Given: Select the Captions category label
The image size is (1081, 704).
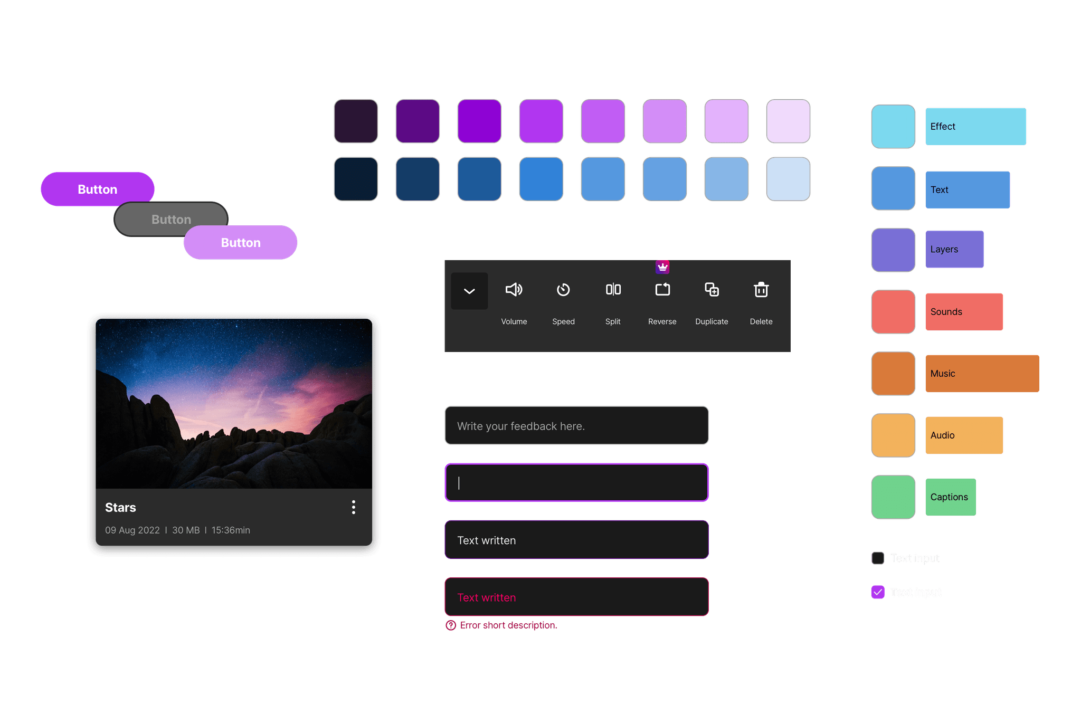Looking at the screenshot, I should click(x=950, y=497).
